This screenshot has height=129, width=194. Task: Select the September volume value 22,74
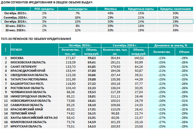click(x=139, y=114)
